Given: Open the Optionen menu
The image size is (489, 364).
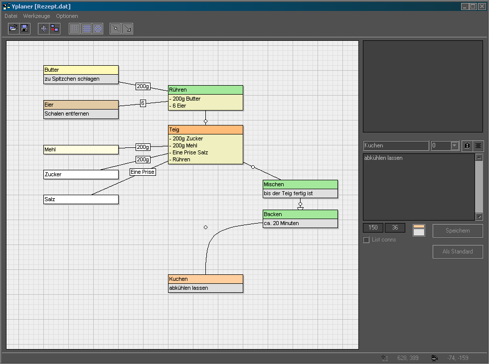Looking at the screenshot, I should coord(67,16).
